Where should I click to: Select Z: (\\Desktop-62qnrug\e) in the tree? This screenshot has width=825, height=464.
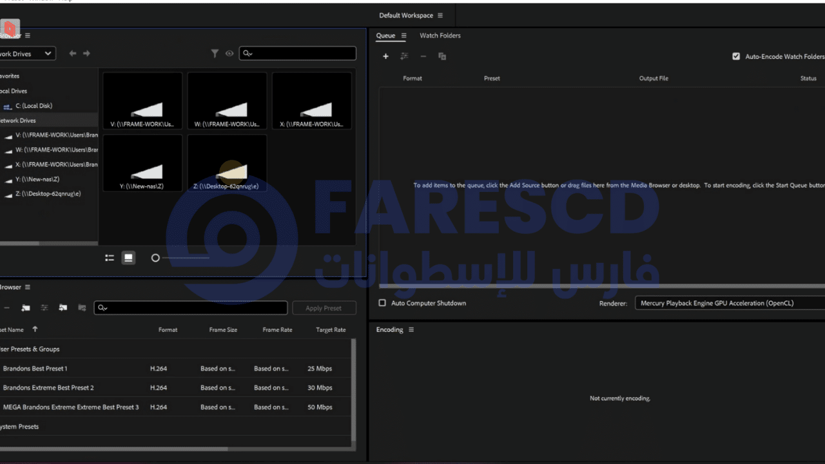click(49, 193)
